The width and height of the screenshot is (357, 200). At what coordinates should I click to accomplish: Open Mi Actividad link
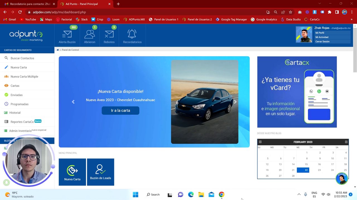pyautogui.click(x=322, y=37)
